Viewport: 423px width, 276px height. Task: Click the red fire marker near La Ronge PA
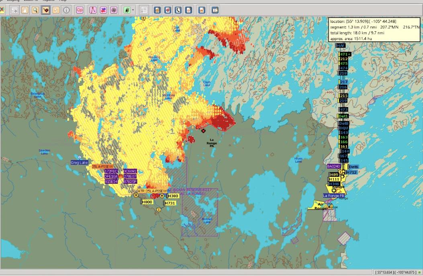pos(203,131)
